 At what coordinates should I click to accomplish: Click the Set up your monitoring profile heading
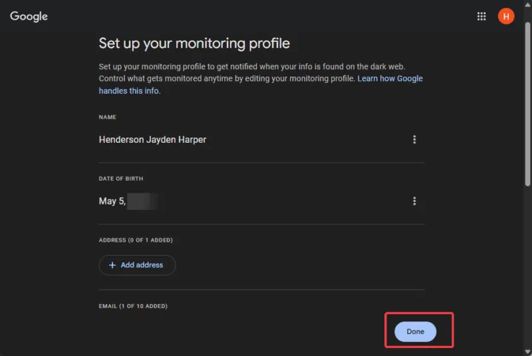point(194,44)
